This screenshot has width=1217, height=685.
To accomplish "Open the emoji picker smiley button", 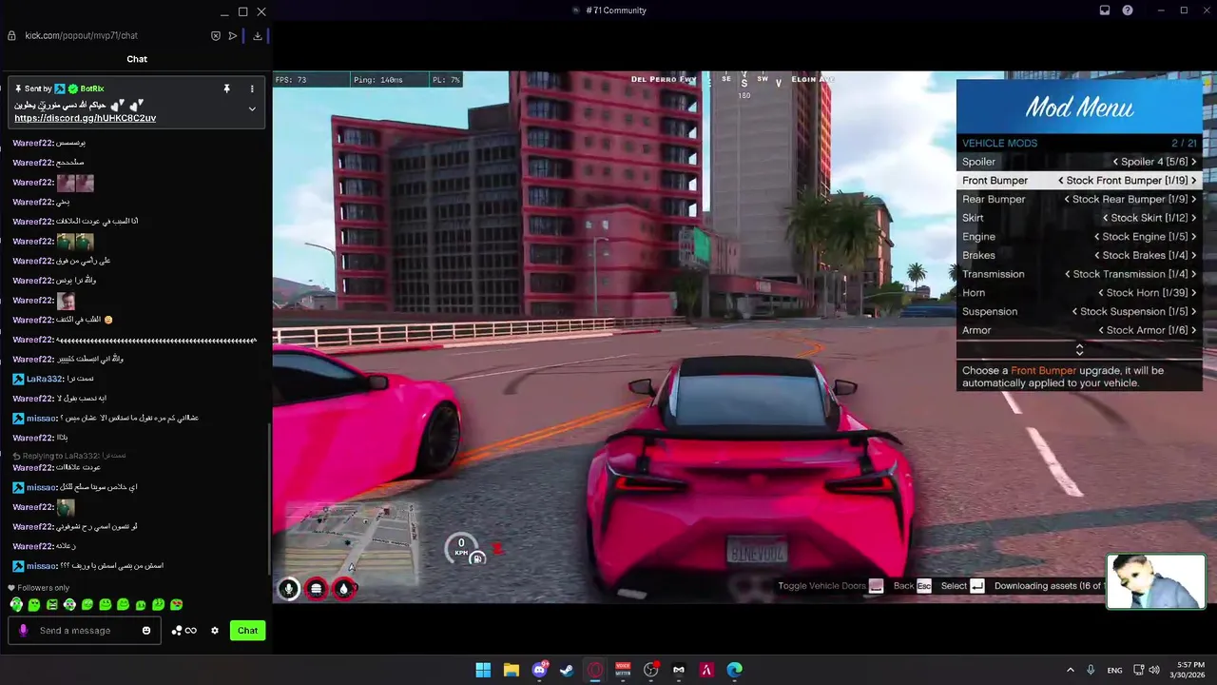I will click(146, 630).
